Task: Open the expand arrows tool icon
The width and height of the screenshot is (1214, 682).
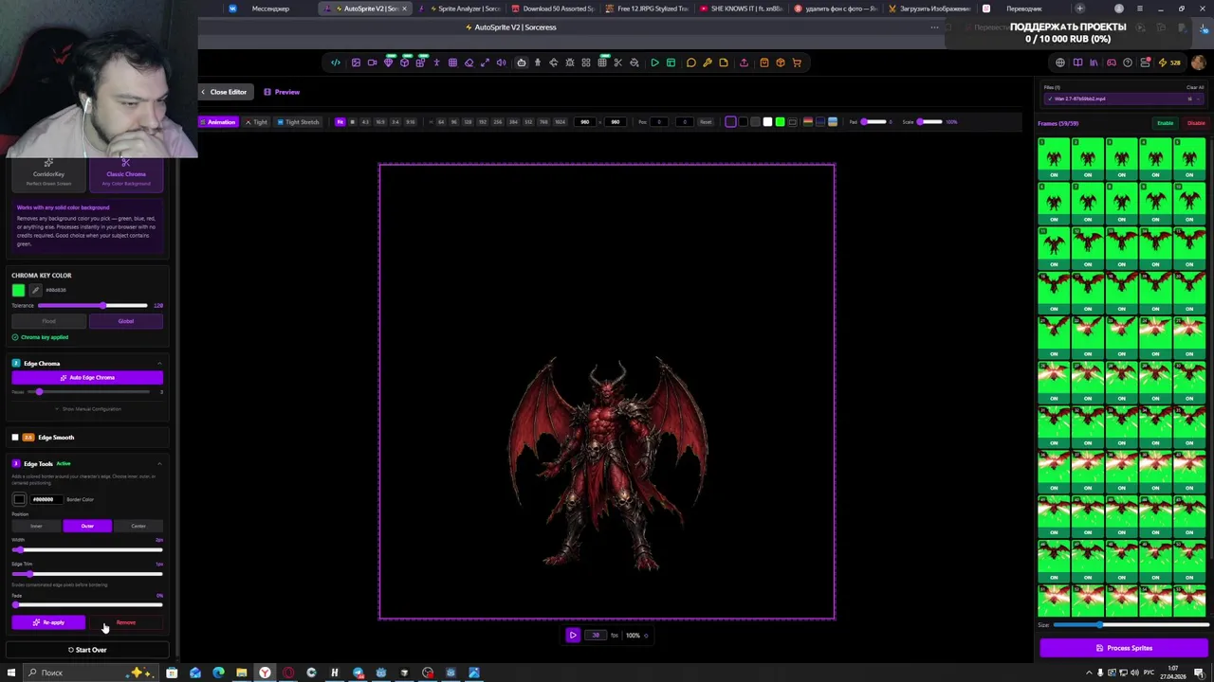Action: pyautogui.click(x=485, y=63)
